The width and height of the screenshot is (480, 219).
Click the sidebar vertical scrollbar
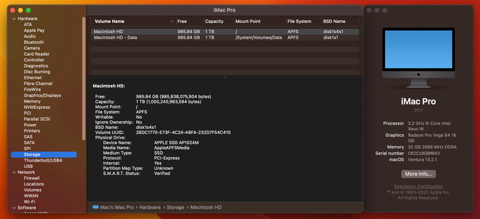(x=83, y=79)
